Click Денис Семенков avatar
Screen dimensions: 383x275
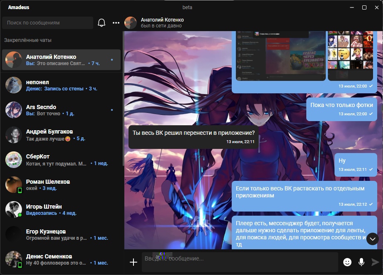[x=14, y=259]
